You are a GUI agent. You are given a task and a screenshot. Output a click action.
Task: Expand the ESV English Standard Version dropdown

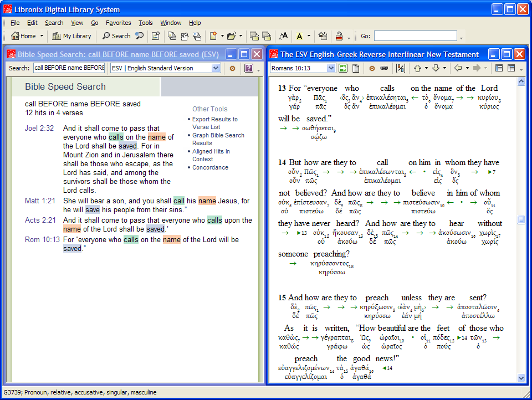(216, 68)
